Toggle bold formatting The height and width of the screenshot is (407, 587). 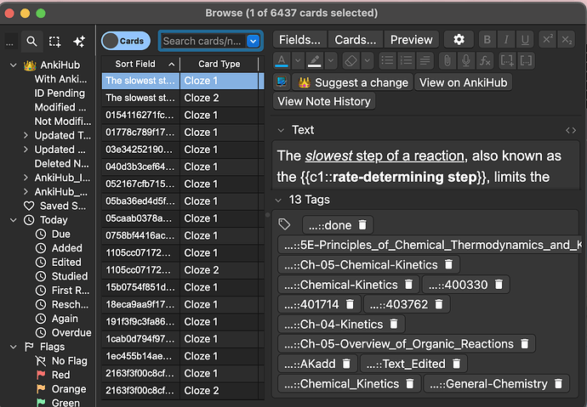click(x=487, y=40)
